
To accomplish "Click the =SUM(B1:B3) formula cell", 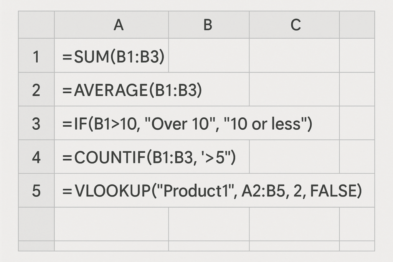I will pos(112,55).
